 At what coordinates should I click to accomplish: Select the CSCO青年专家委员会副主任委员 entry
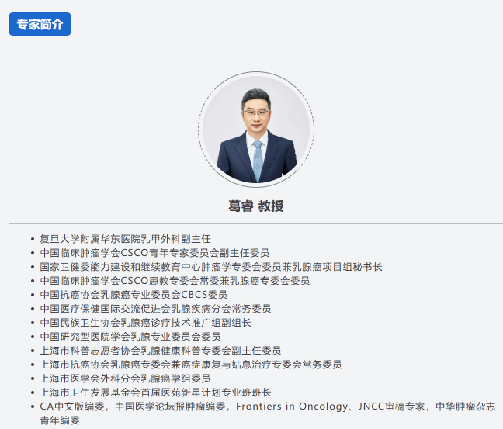click(154, 253)
